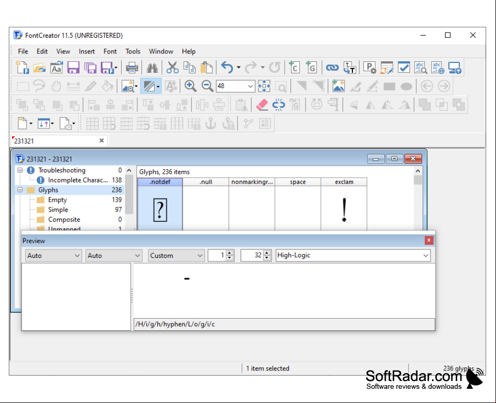Click the Zoom In magnifier icon
Screen dimensions: 496x403
click(x=190, y=86)
